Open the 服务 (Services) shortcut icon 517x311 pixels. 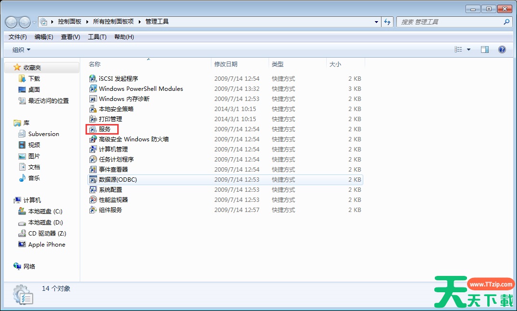point(93,129)
